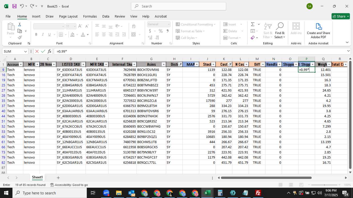Click the Share button
The width and height of the screenshot is (353, 198).
point(341,16)
